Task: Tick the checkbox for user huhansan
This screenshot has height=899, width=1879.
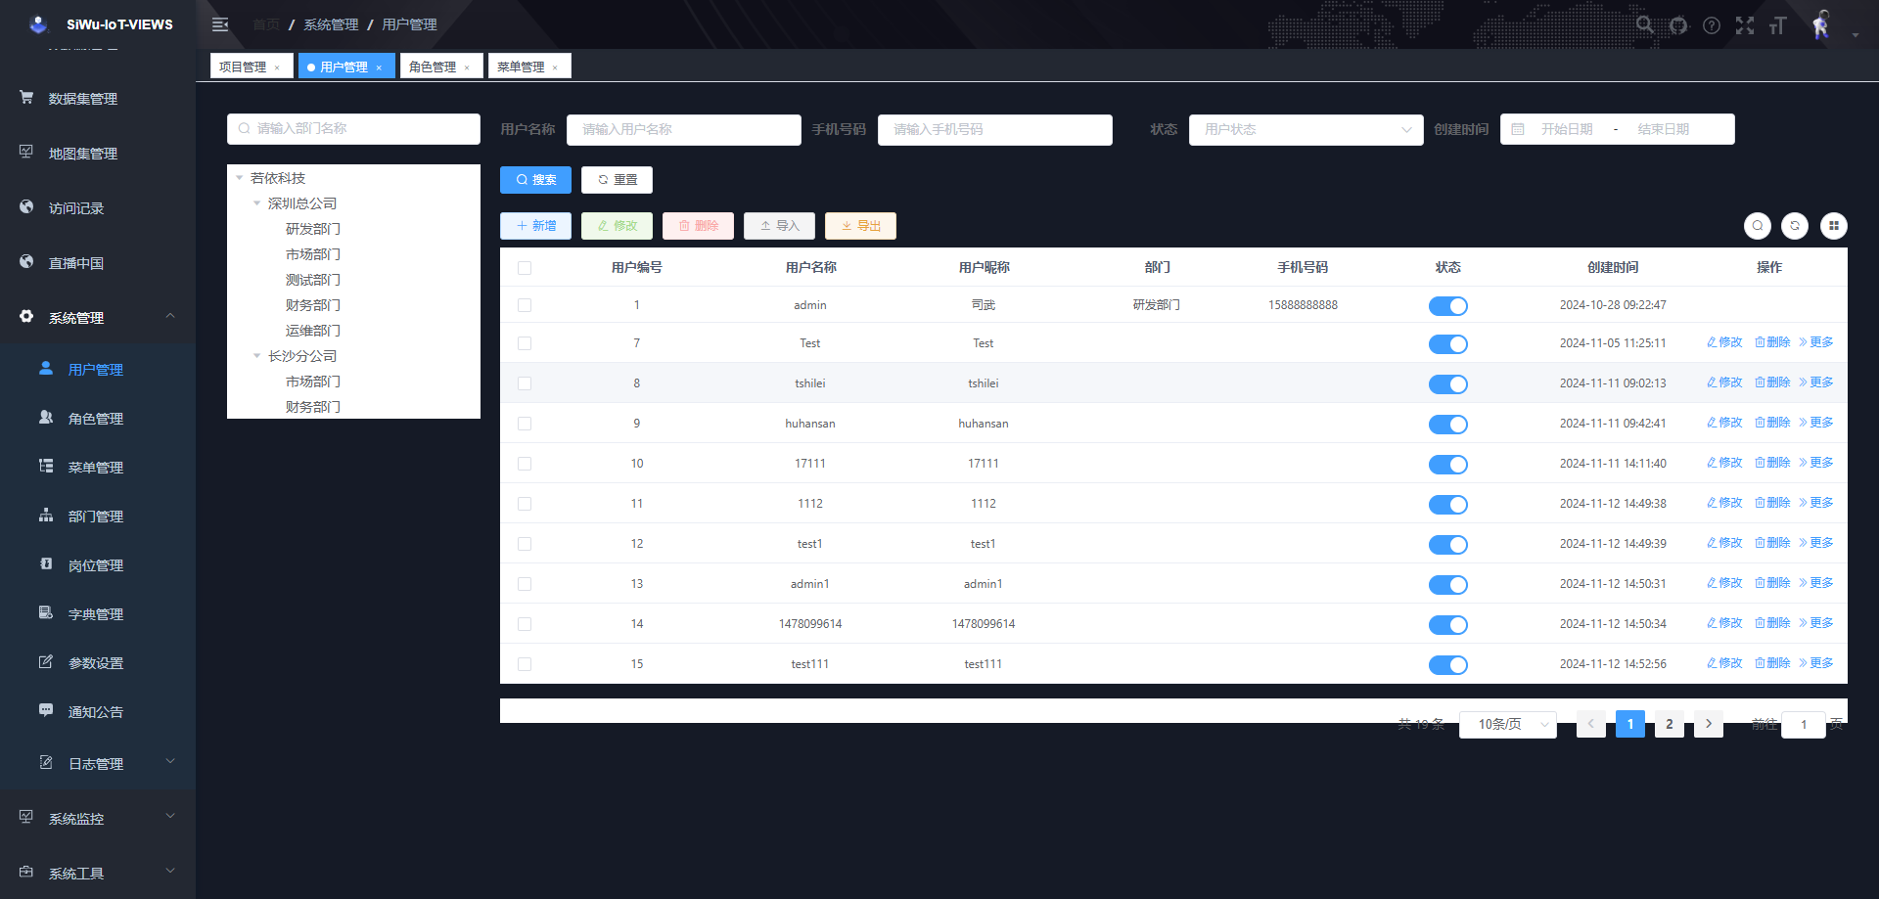Action: point(525,424)
